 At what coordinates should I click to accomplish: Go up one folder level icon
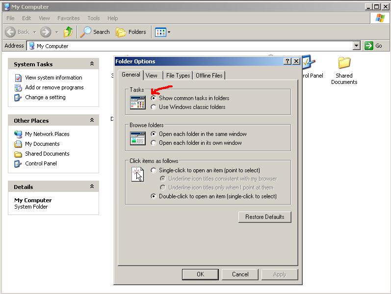68,32
